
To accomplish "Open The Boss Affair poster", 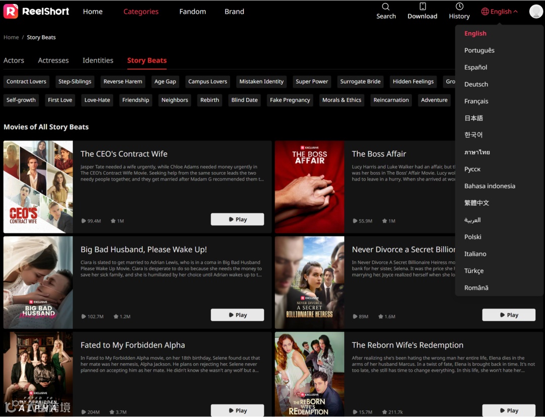I will (310, 187).
